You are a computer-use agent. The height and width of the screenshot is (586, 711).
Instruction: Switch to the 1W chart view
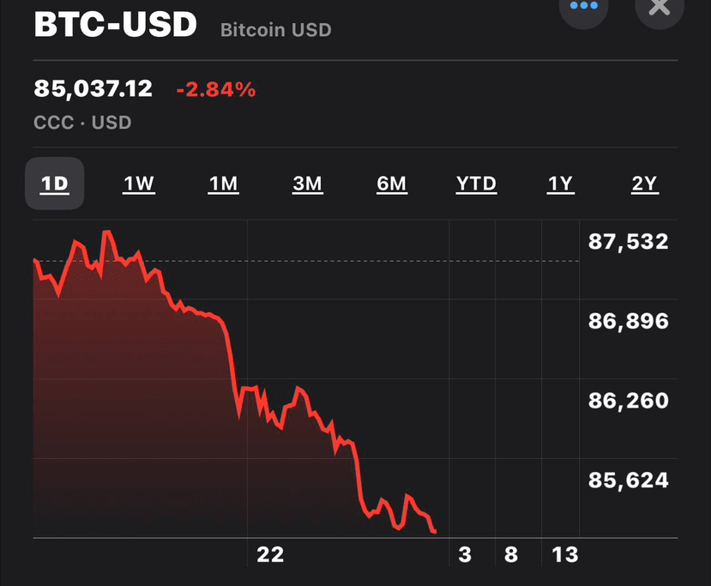point(138,183)
